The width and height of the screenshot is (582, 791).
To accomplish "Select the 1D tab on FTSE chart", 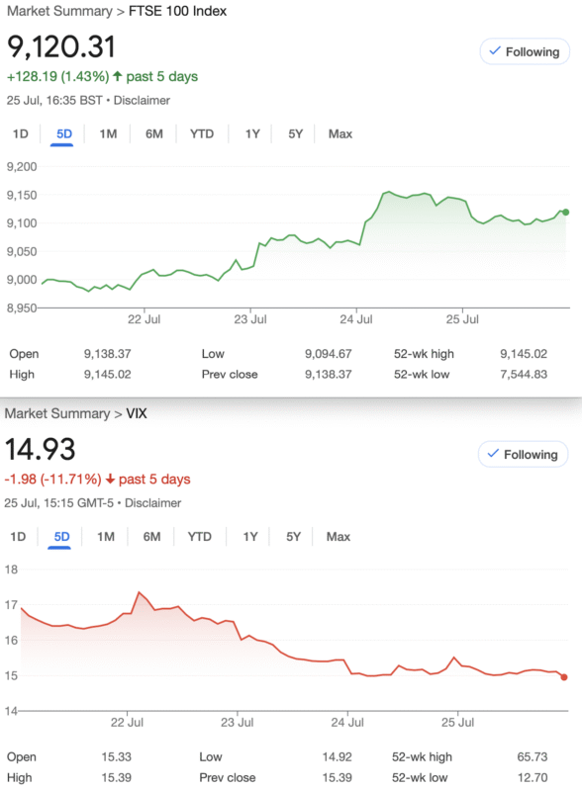I will click(20, 133).
